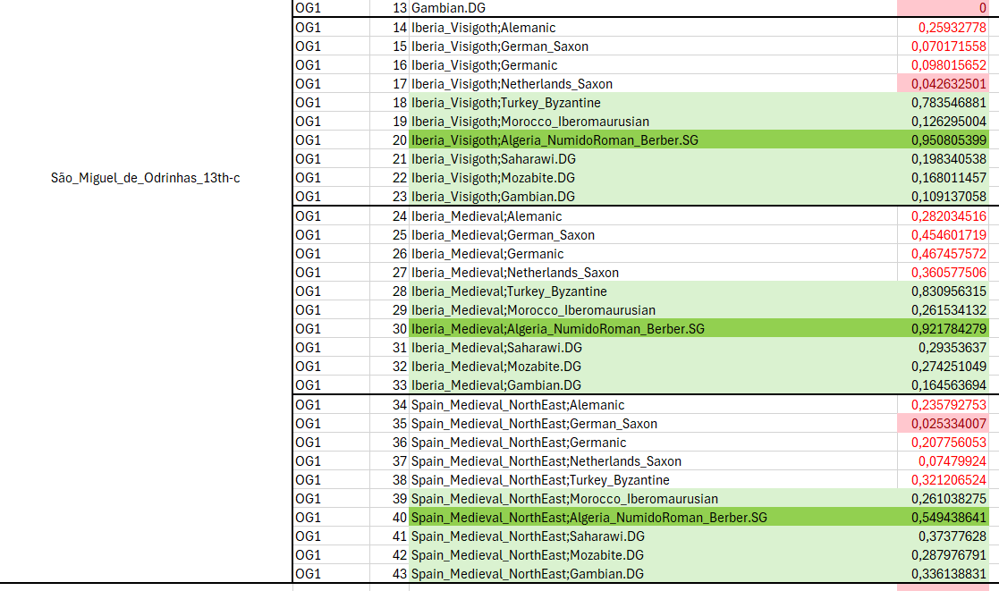Select the São_Miguel_de_Odrinhas_13th-c label cell
Viewport: 999px width, 591px height.
(145, 178)
